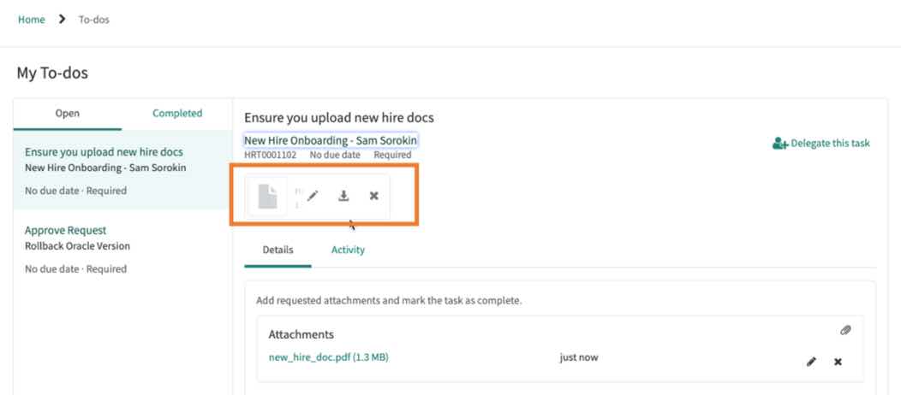The image size is (901, 395).
Task: Click 'Rollback Oracle Version' subtitle
Action: point(78,246)
